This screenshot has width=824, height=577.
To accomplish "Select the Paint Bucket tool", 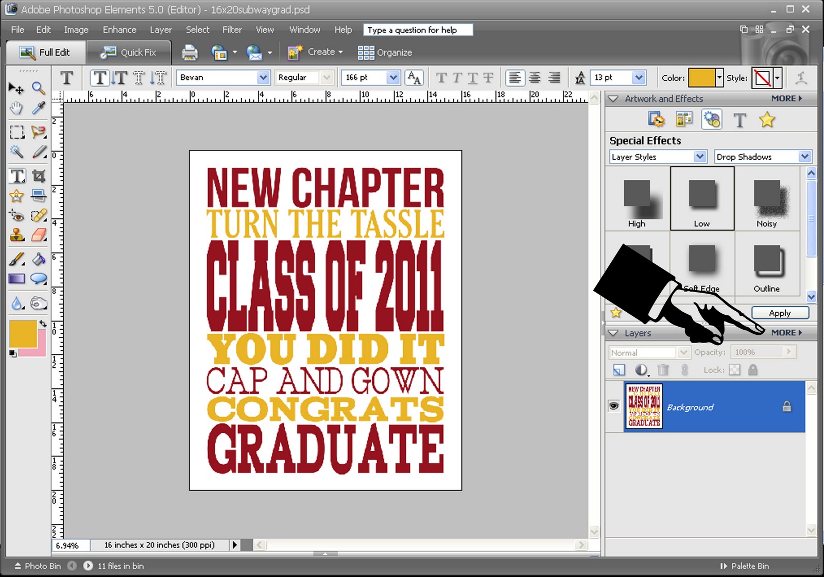I will [x=39, y=259].
